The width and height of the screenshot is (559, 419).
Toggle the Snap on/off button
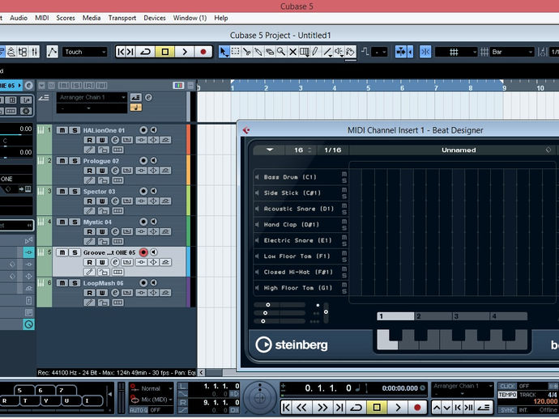(425, 52)
